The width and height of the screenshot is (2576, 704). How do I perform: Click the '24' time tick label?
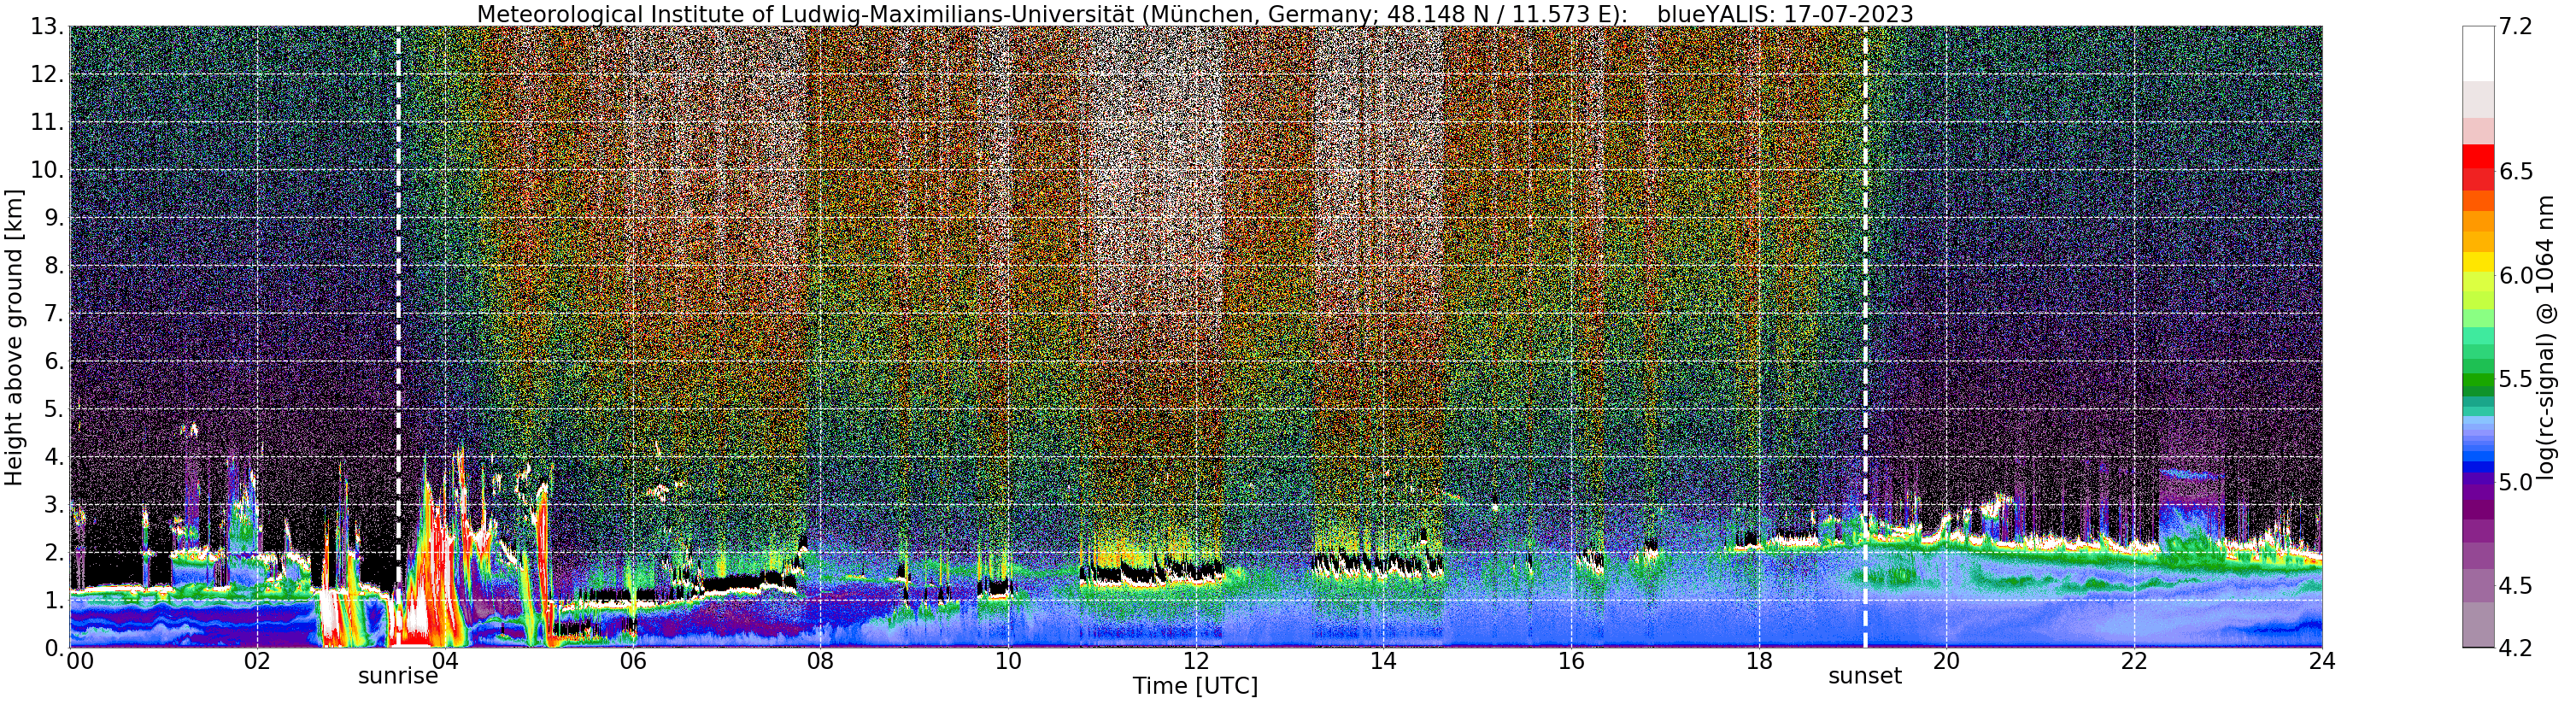pyautogui.click(x=2322, y=661)
